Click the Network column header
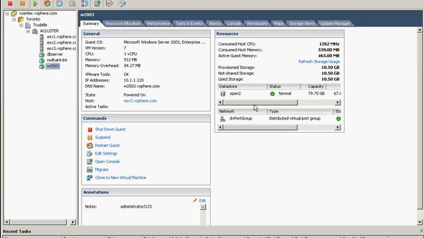 pos(242,112)
